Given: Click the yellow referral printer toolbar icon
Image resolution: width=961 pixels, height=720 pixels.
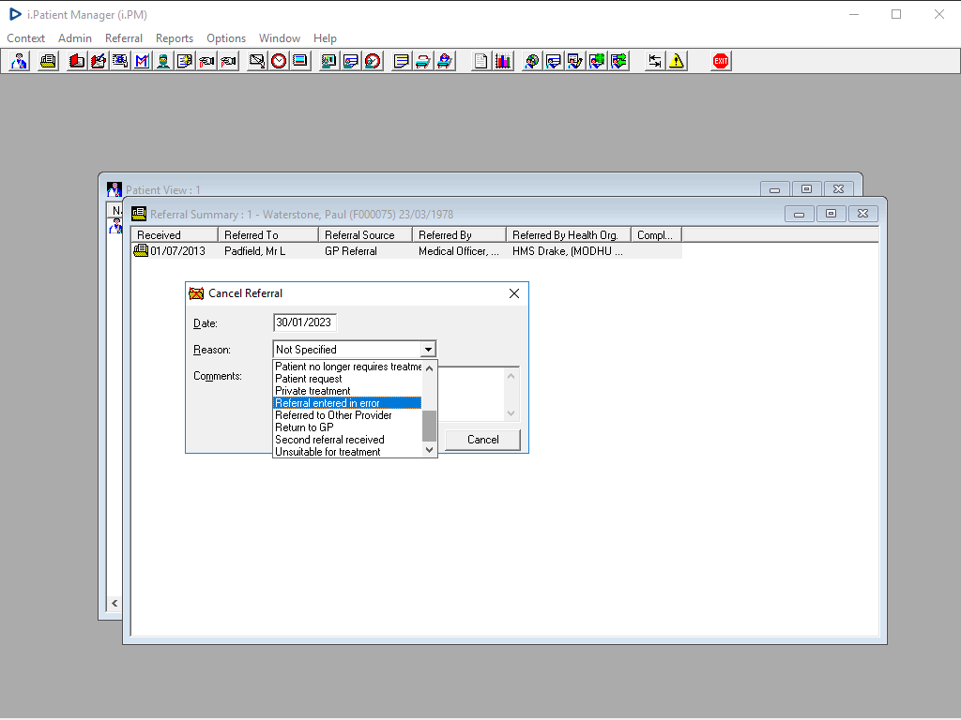Looking at the screenshot, I should click(x=48, y=61).
